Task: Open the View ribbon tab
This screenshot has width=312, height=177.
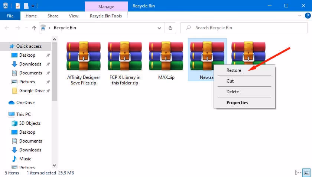Action: click(x=74, y=16)
